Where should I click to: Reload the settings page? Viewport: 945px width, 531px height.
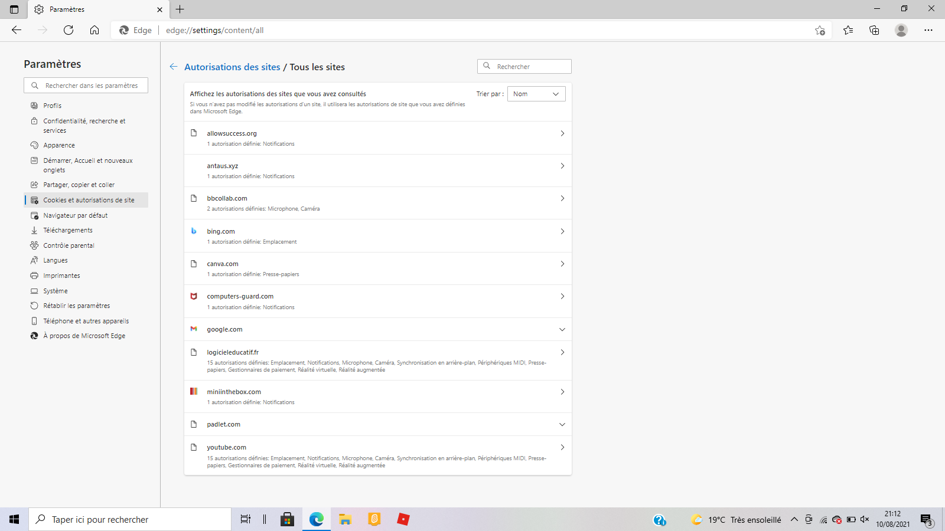[x=69, y=30]
